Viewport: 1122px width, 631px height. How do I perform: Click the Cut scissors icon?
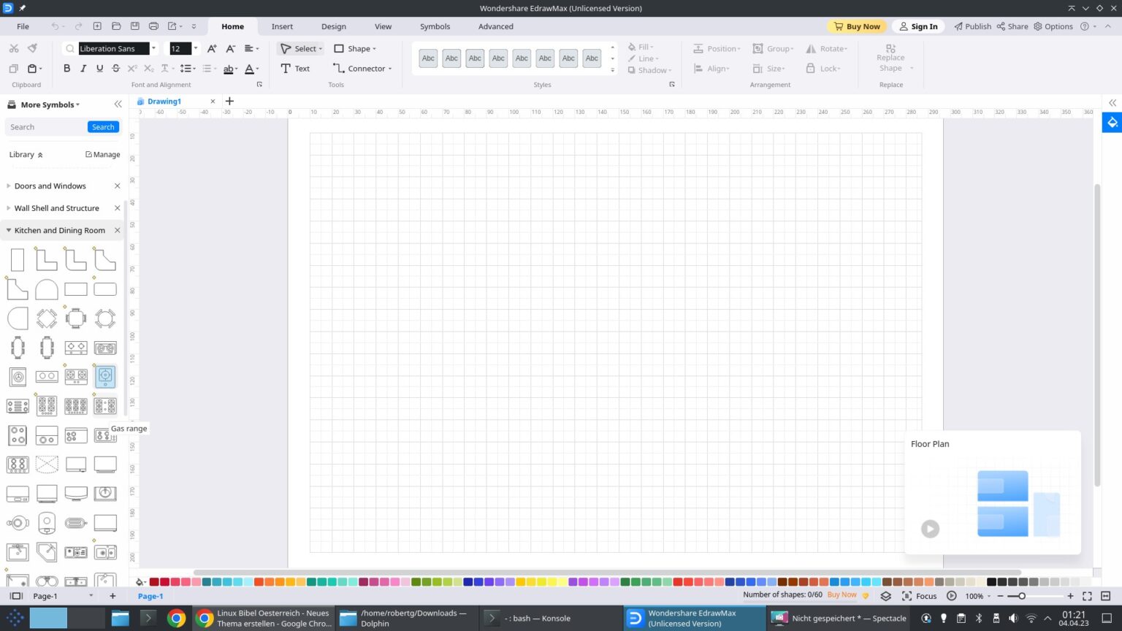(13, 48)
